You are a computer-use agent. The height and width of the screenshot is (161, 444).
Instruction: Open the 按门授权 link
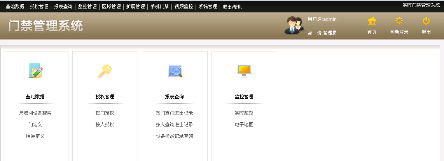tap(105, 113)
